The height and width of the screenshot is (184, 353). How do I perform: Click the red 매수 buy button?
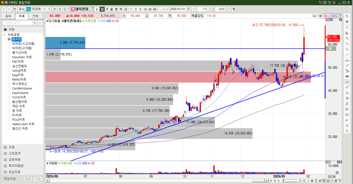coord(327,16)
